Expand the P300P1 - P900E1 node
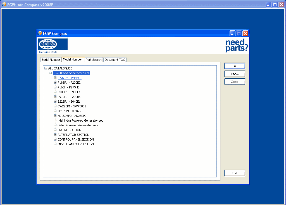This screenshot has height=205, width=286. 55,92
